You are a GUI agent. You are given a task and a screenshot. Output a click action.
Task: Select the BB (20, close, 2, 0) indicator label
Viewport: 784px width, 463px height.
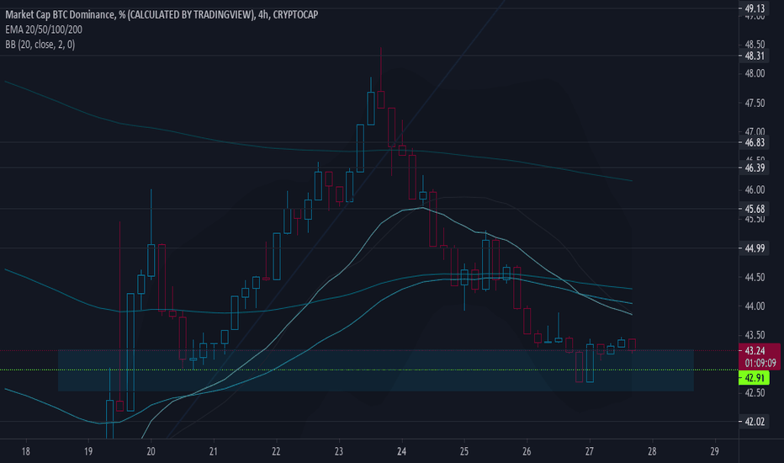click(x=40, y=45)
